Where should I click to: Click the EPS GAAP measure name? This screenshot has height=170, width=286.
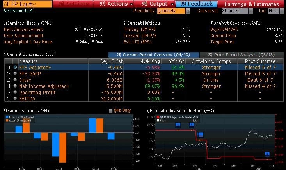click(30, 74)
